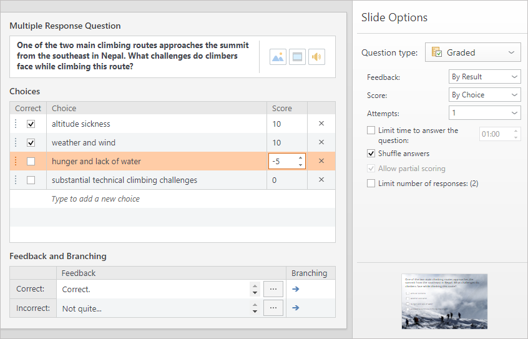This screenshot has width=528, height=339.
Task: Grab the drag handle of 'substantial technical climbing challenges' row
Action: click(16, 180)
